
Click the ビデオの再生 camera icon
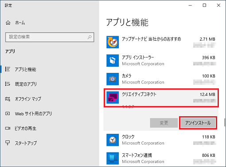point(8,128)
